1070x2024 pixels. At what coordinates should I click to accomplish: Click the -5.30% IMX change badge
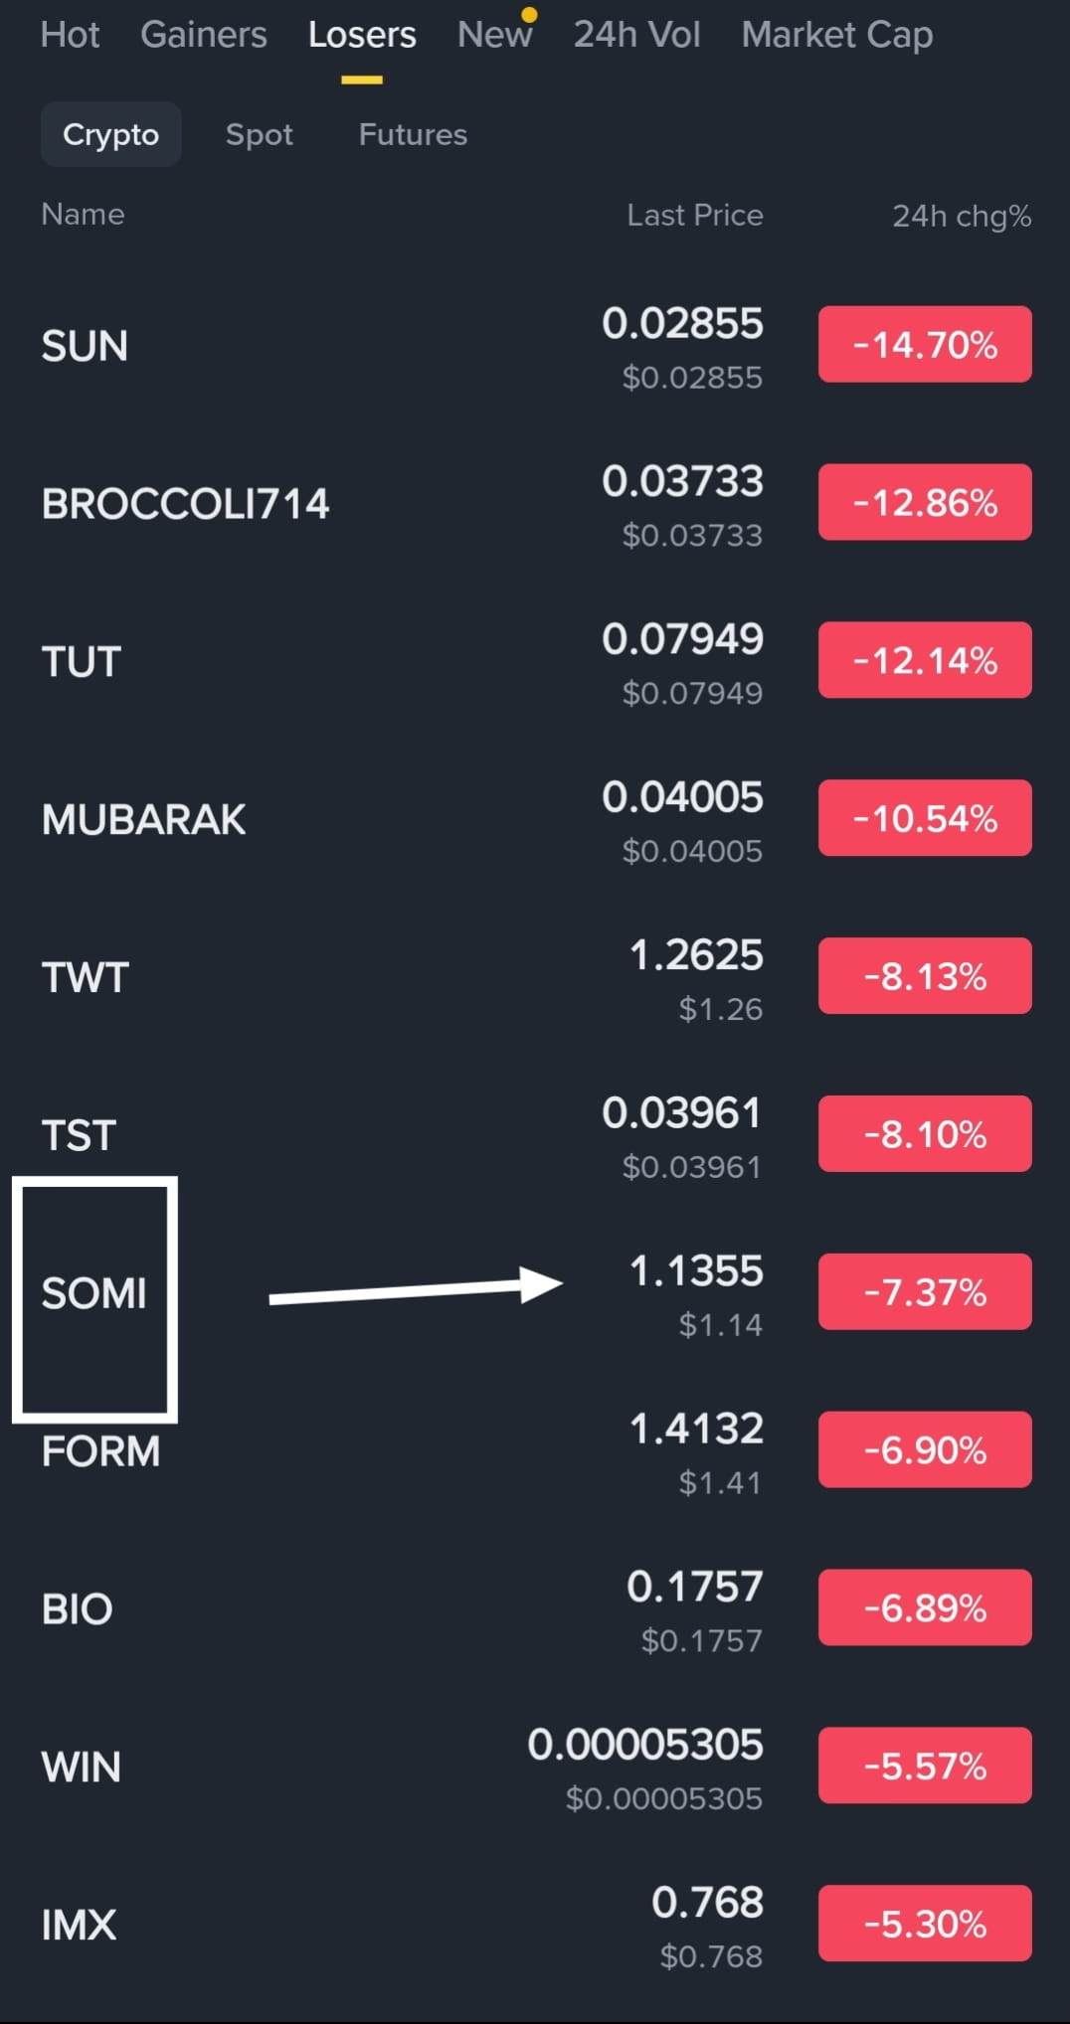tap(925, 1924)
